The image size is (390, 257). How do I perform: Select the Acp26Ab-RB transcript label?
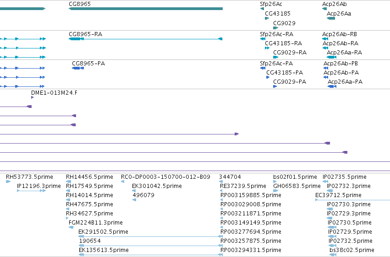pos(340,34)
